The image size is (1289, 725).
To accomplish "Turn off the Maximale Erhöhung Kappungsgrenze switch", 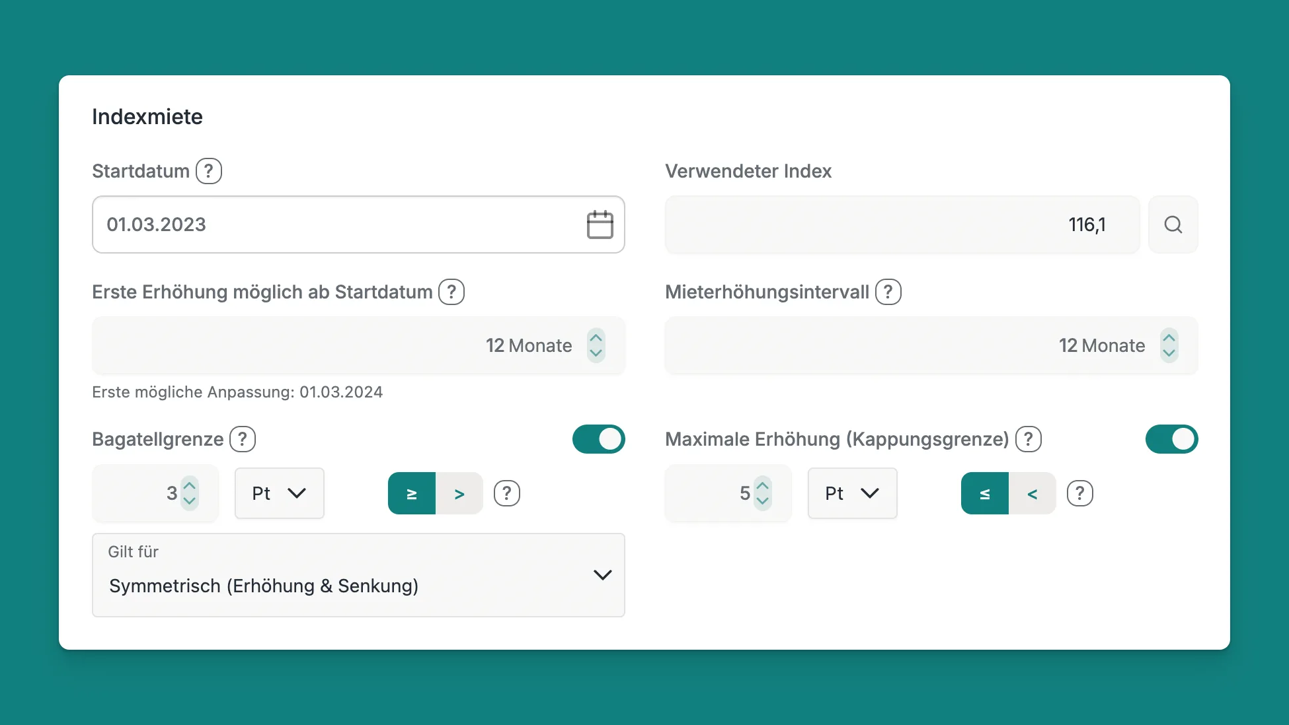I will tap(1172, 439).
